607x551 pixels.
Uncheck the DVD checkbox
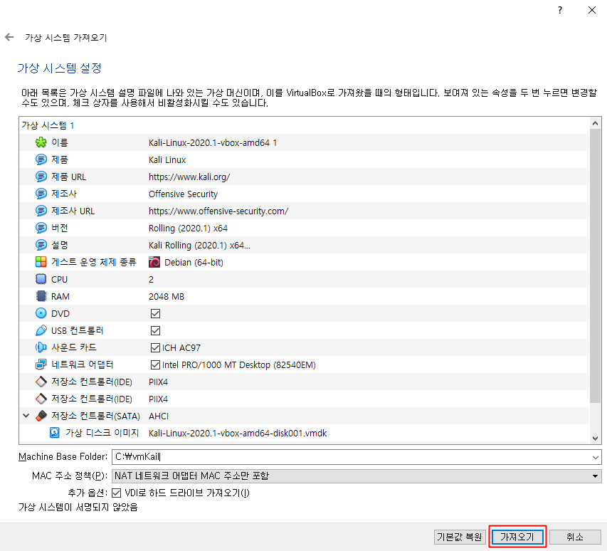155,313
